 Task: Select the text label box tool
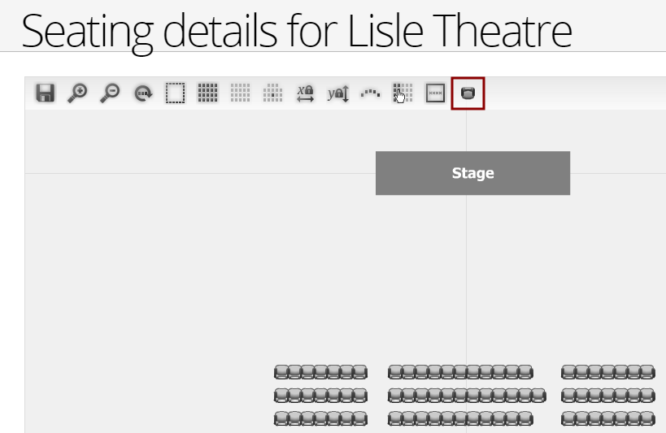click(x=435, y=93)
